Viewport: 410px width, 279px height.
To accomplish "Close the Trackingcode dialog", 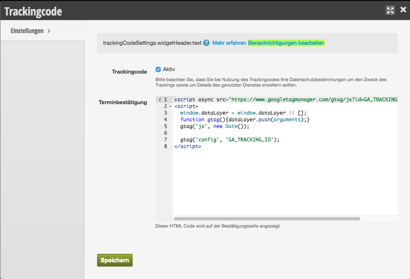I will pyautogui.click(x=403, y=10).
